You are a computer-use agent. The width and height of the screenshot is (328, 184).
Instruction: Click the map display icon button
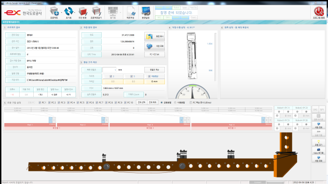[154, 37]
